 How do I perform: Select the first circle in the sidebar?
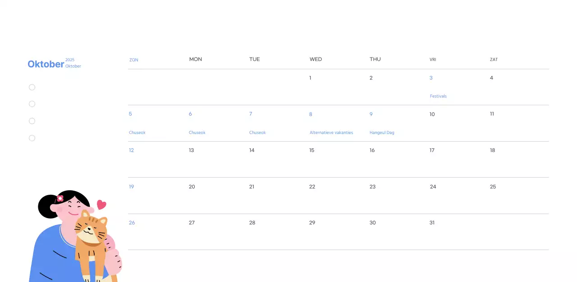[x=32, y=87]
